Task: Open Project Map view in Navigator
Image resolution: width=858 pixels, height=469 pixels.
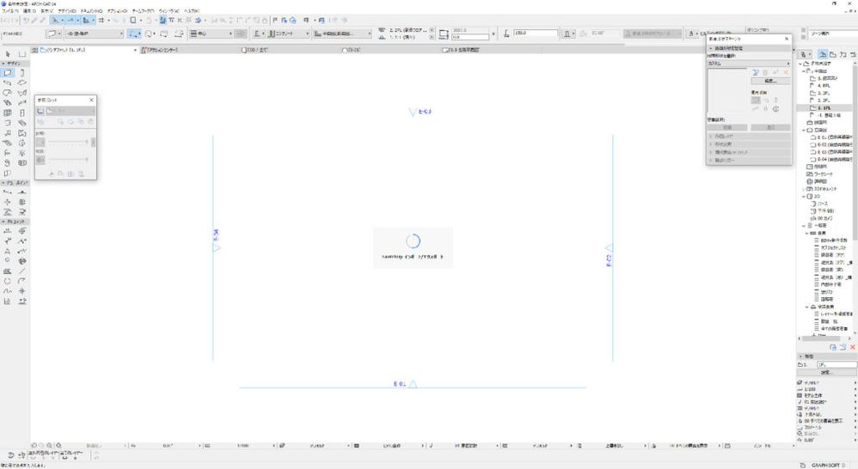Action: point(823,54)
